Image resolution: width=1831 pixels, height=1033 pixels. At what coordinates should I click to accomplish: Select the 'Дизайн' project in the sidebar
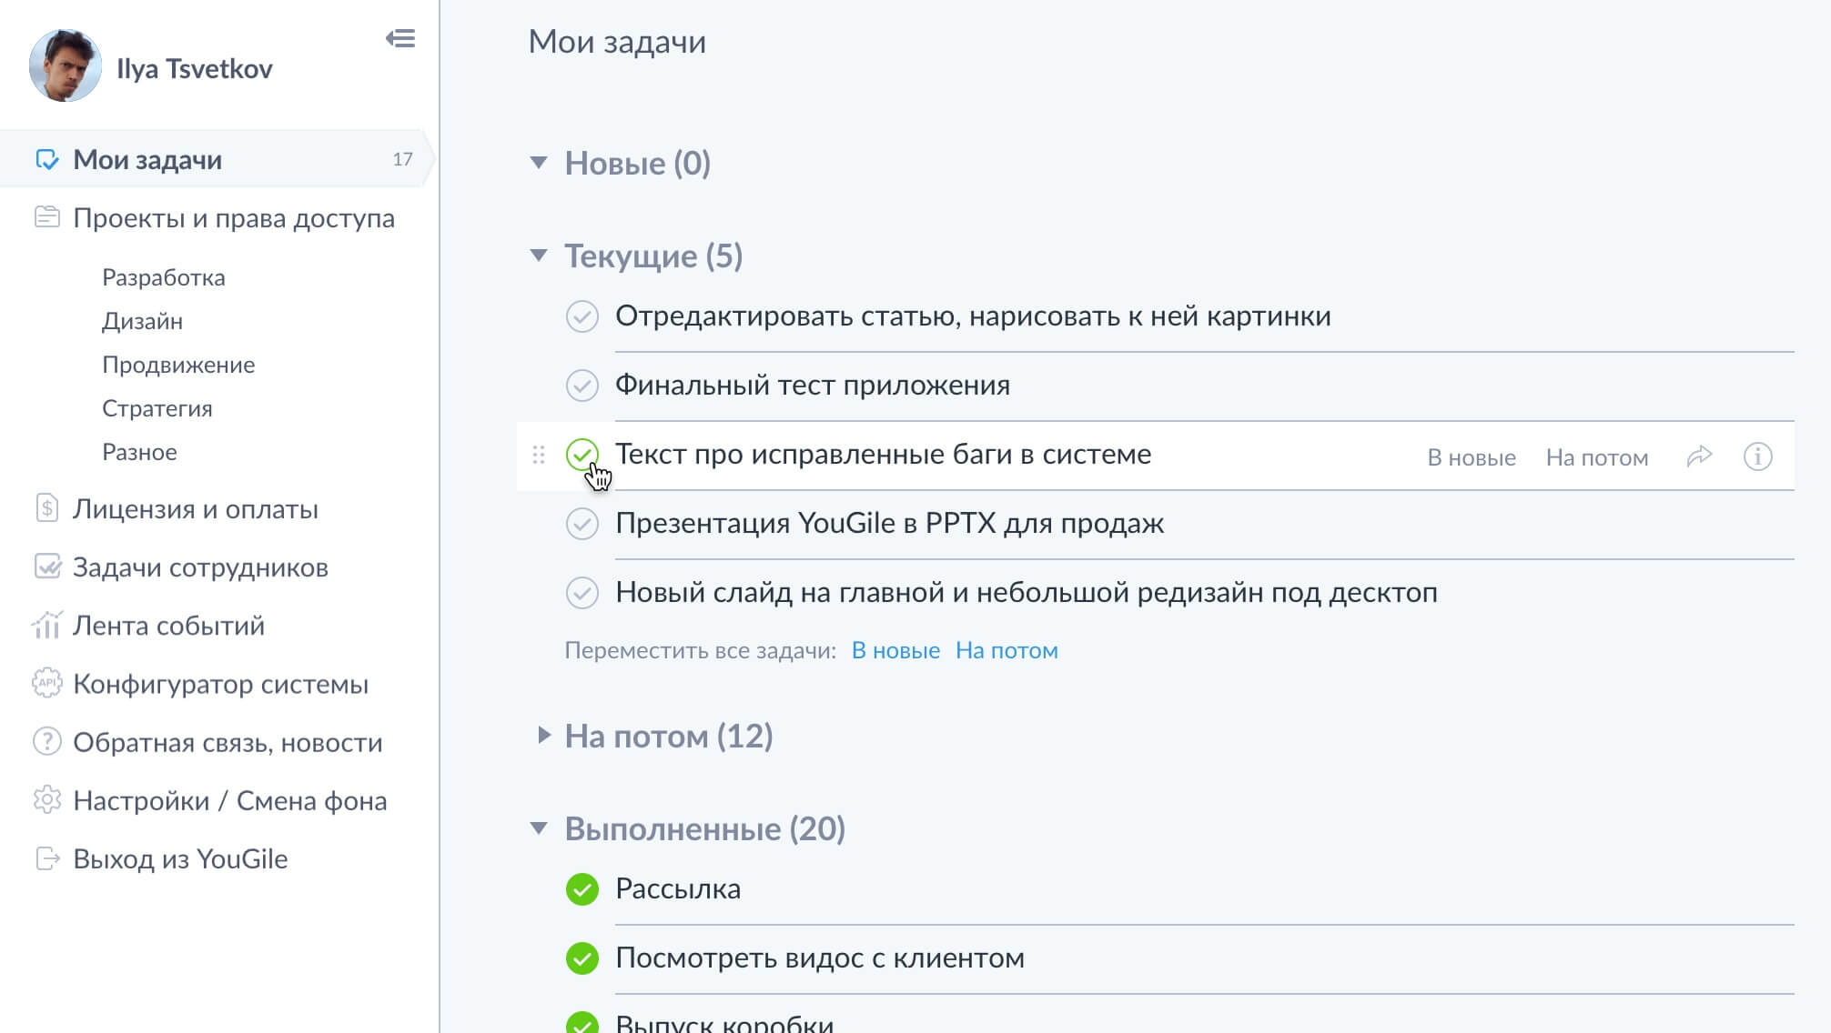click(x=143, y=321)
